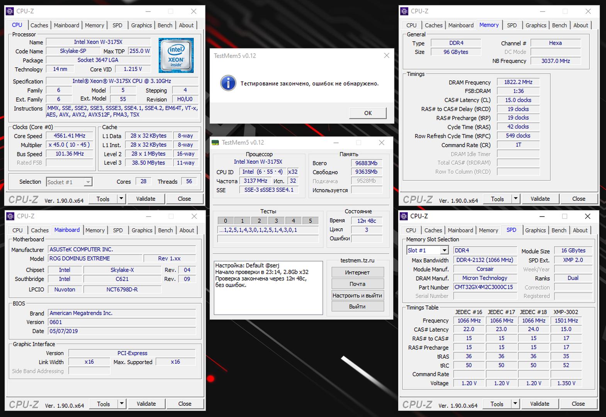Open SPD tab in top-right Memory window

(512, 25)
